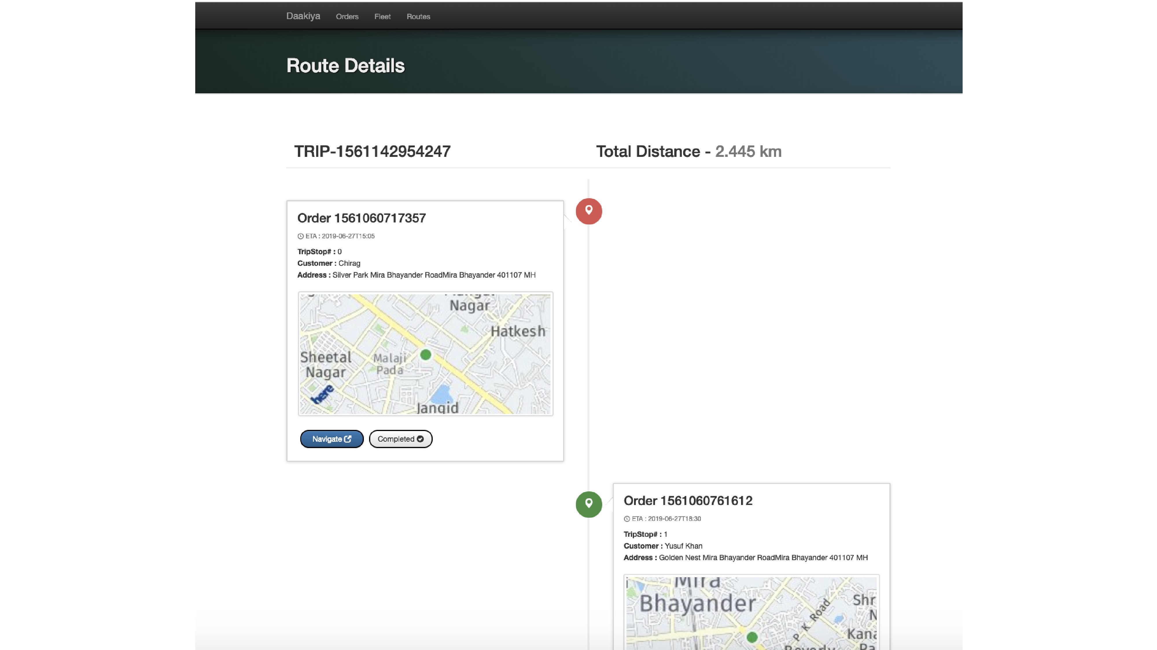Click the Order 1561060761612 heading
Screen dimensions: 1157x650
(x=688, y=501)
